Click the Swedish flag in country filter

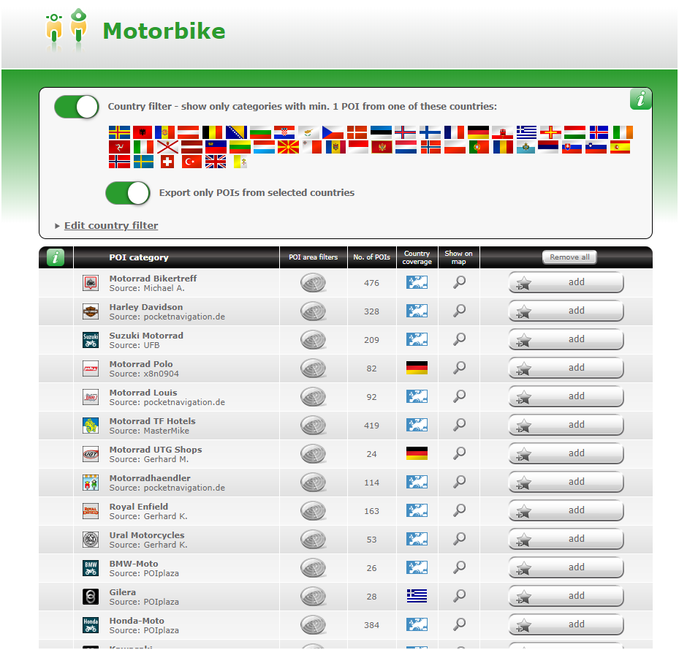(x=143, y=162)
